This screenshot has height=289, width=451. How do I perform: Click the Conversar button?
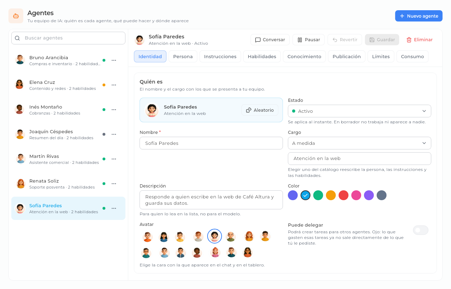click(x=270, y=40)
